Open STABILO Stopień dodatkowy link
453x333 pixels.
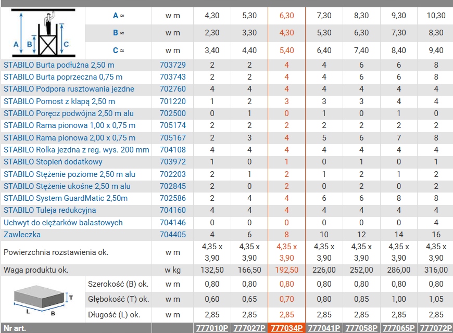pyautogui.click(x=53, y=162)
